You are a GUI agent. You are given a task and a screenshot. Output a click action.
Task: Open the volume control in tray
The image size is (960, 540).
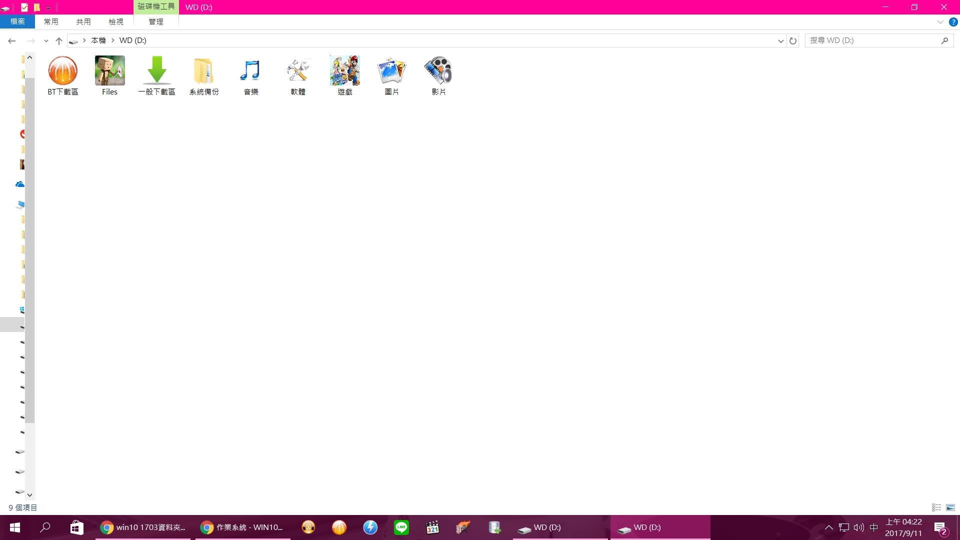(x=859, y=527)
